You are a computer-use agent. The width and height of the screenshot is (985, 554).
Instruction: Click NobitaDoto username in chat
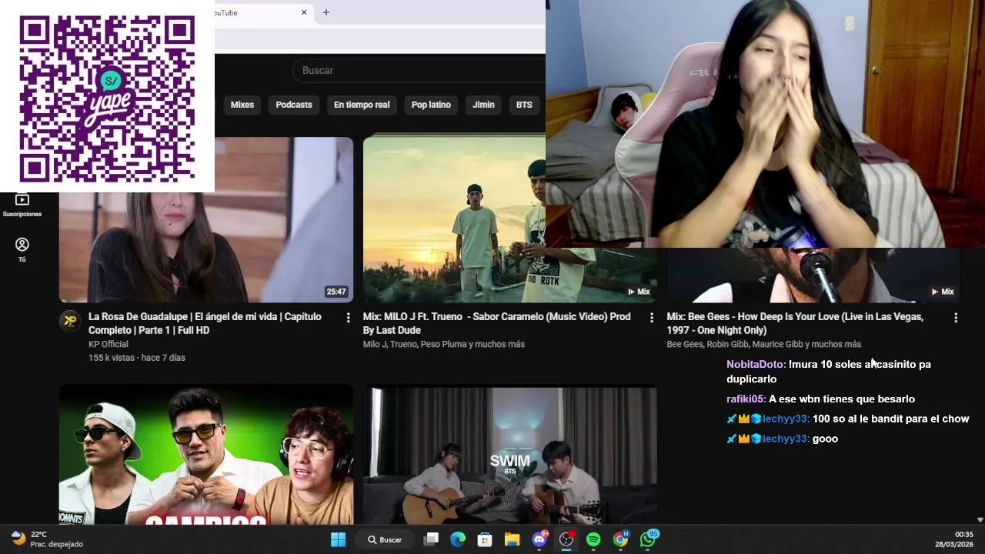[756, 364]
